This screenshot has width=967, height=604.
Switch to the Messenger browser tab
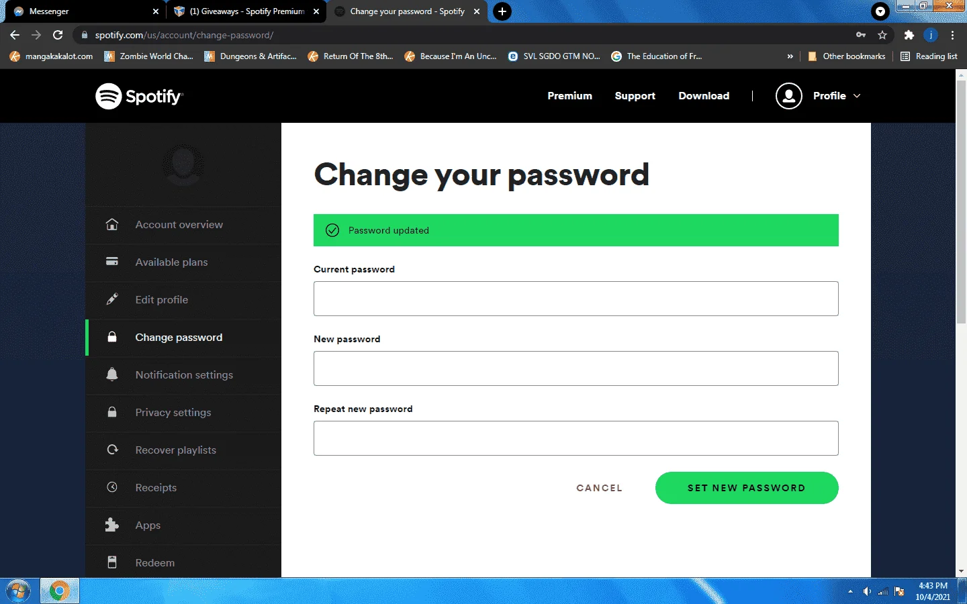click(84, 11)
